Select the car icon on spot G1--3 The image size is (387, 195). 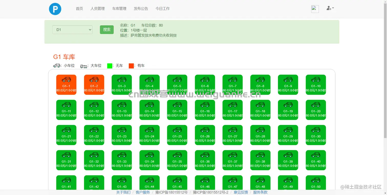(122, 80)
